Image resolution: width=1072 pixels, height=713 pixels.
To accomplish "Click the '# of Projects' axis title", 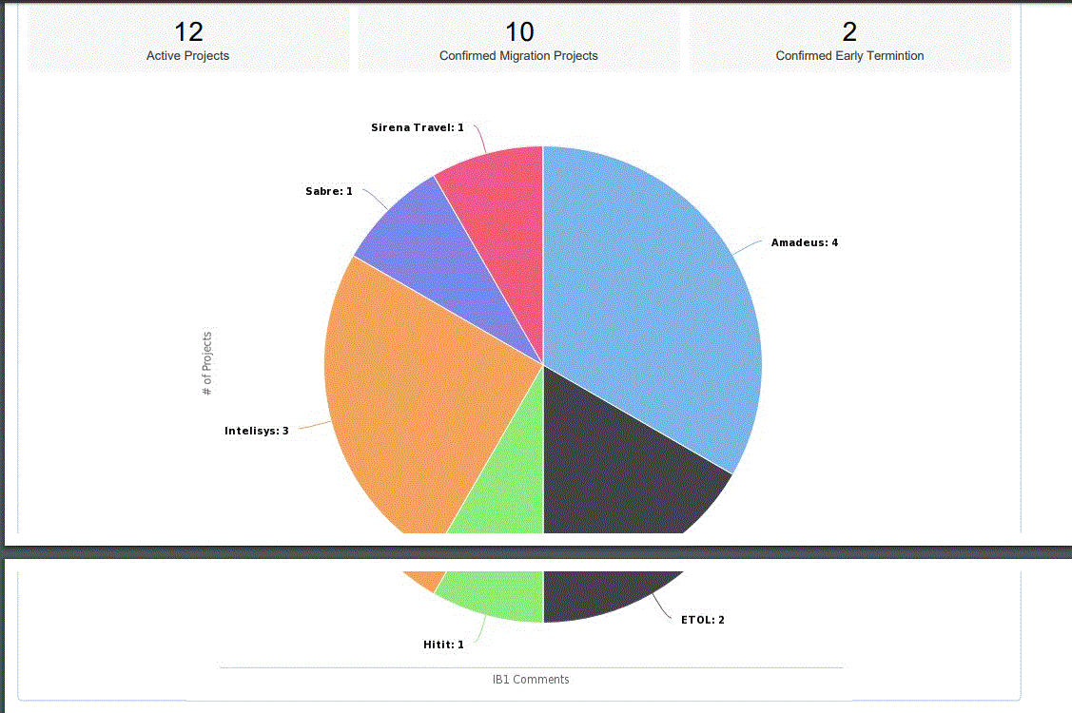I will tap(207, 363).
